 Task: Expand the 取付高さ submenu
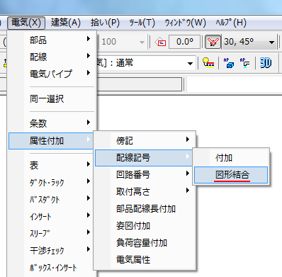(145, 191)
